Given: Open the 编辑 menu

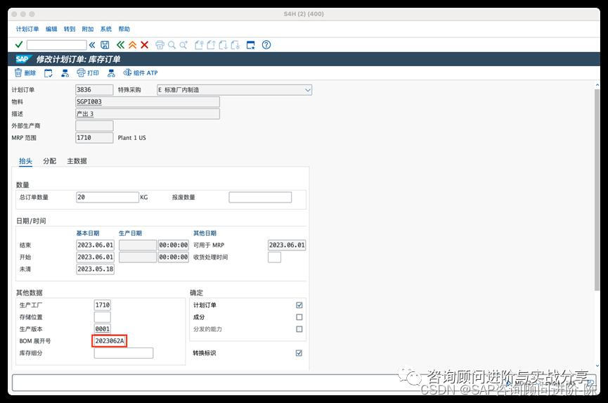Looking at the screenshot, I should 51,29.
